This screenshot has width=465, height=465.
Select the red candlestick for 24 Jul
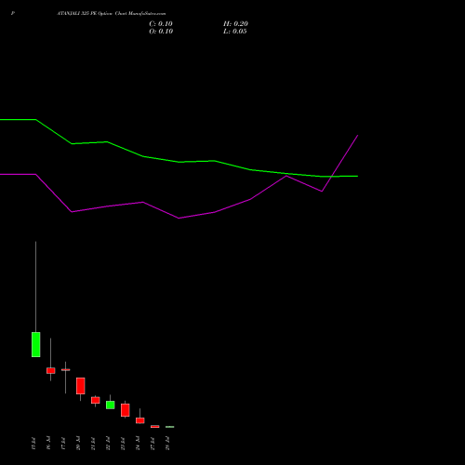(x=140, y=420)
